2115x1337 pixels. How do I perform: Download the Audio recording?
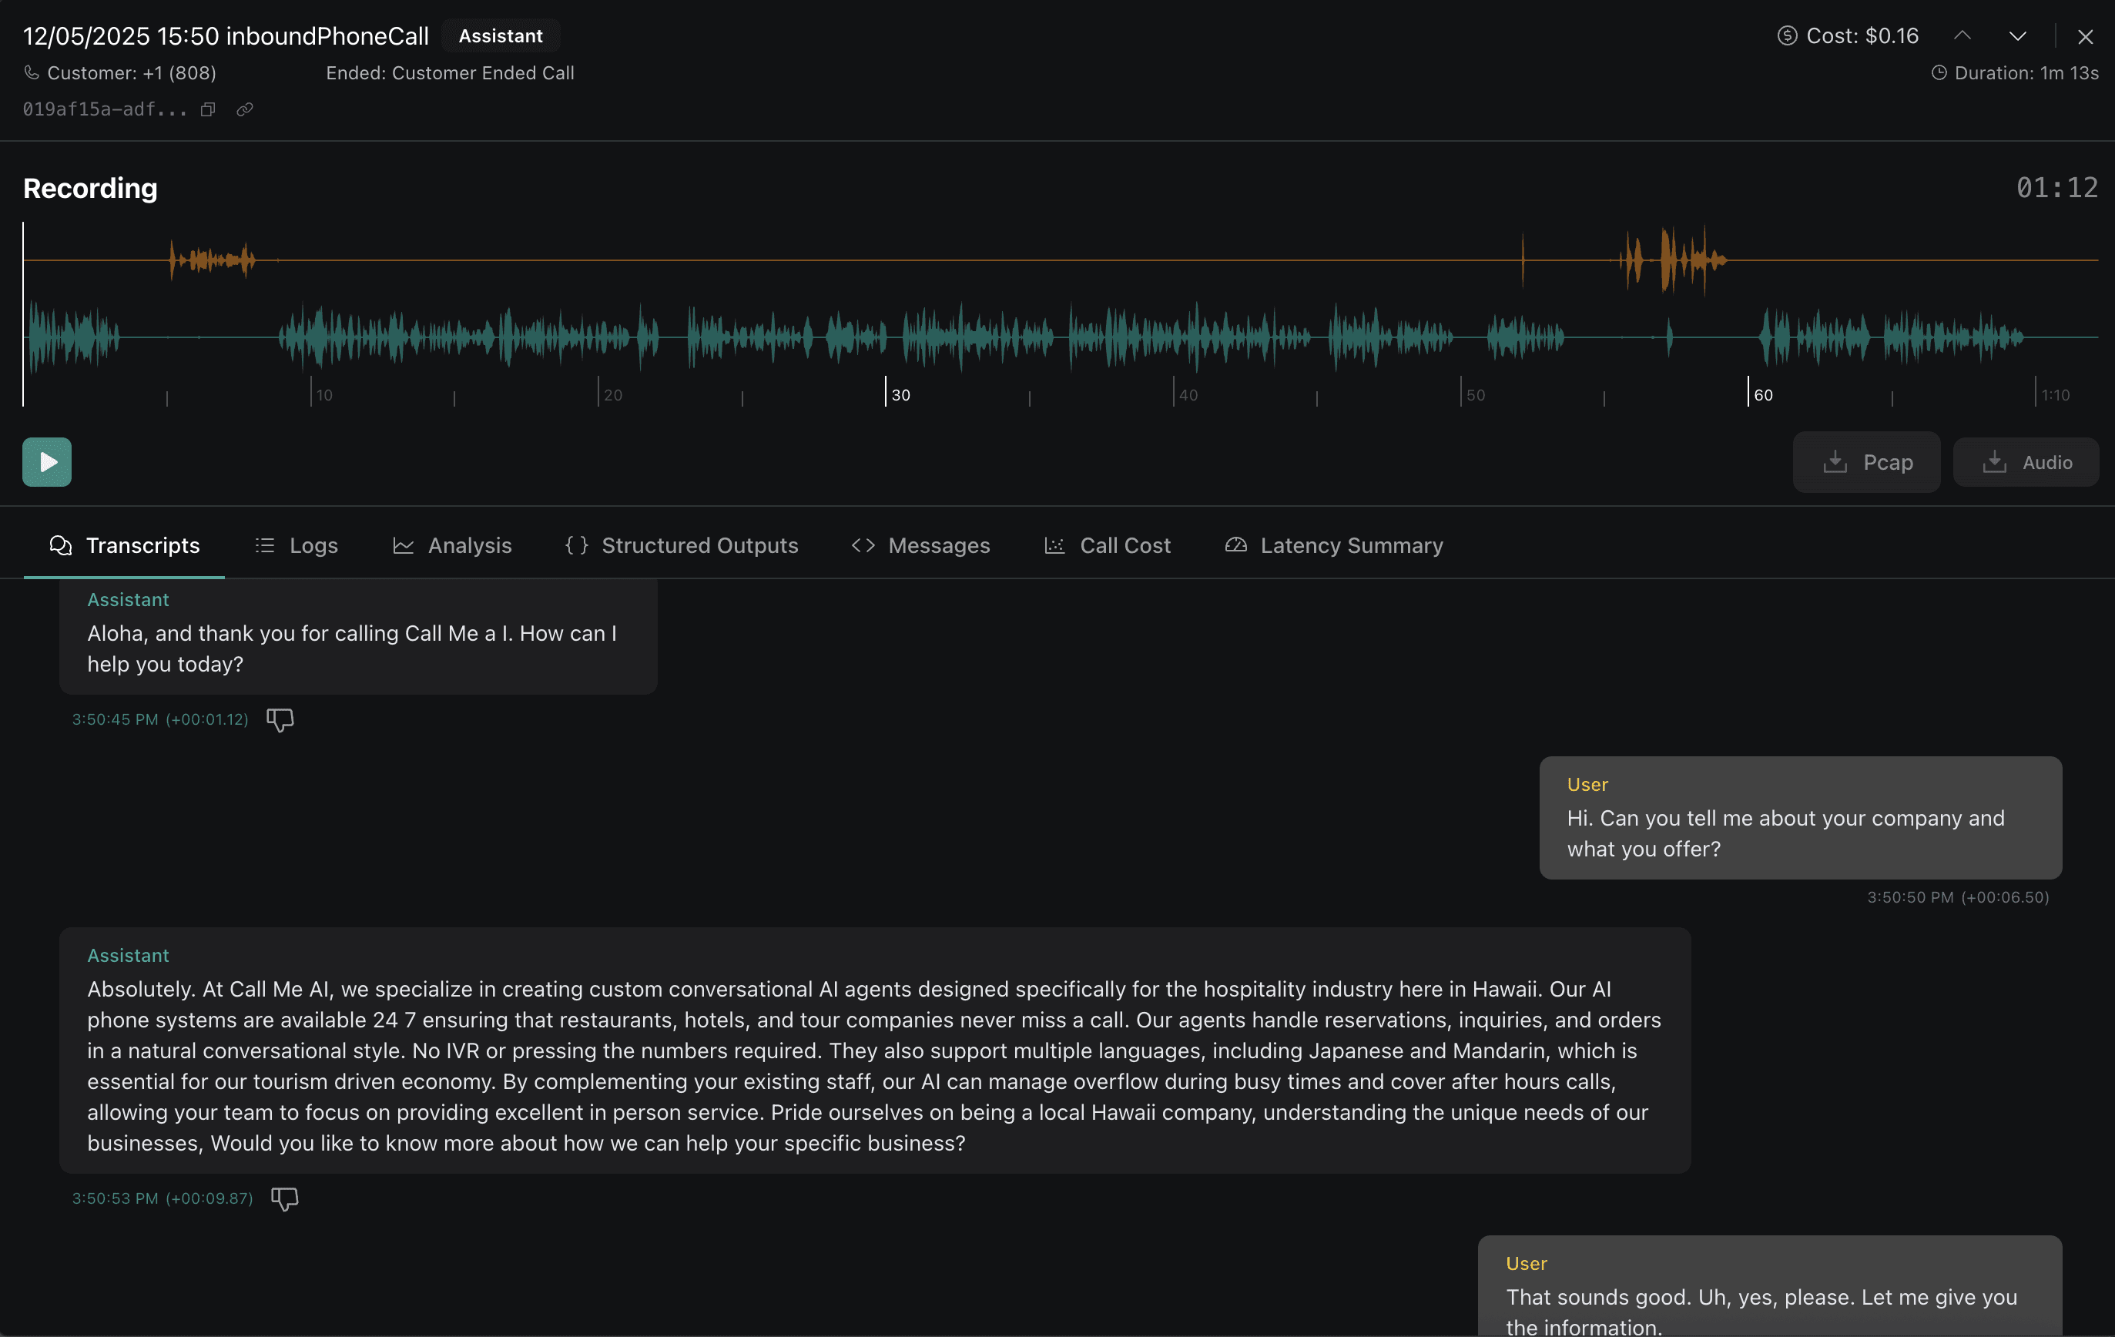[2026, 462]
